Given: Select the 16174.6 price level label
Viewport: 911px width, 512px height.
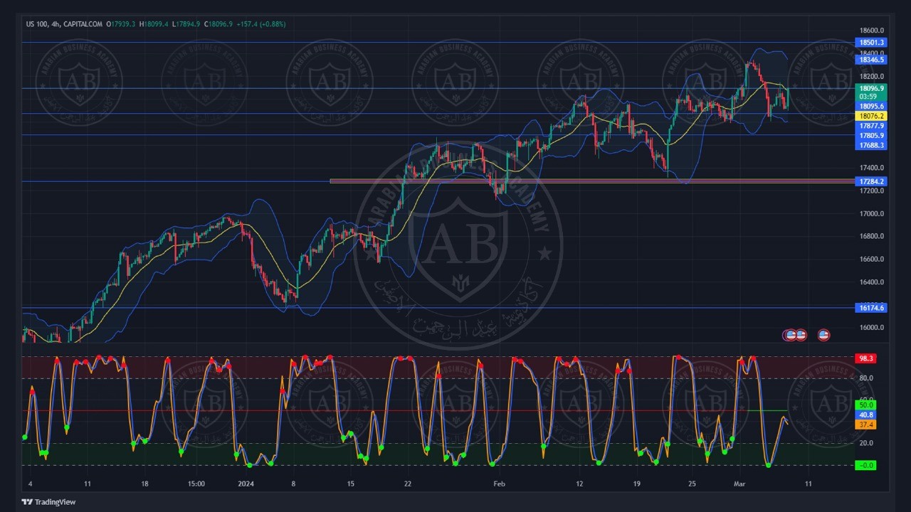Looking at the screenshot, I should pyautogui.click(x=871, y=308).
